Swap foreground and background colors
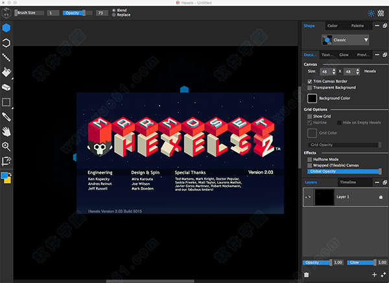Screen dimensions: 389x283 click(10, 174)
